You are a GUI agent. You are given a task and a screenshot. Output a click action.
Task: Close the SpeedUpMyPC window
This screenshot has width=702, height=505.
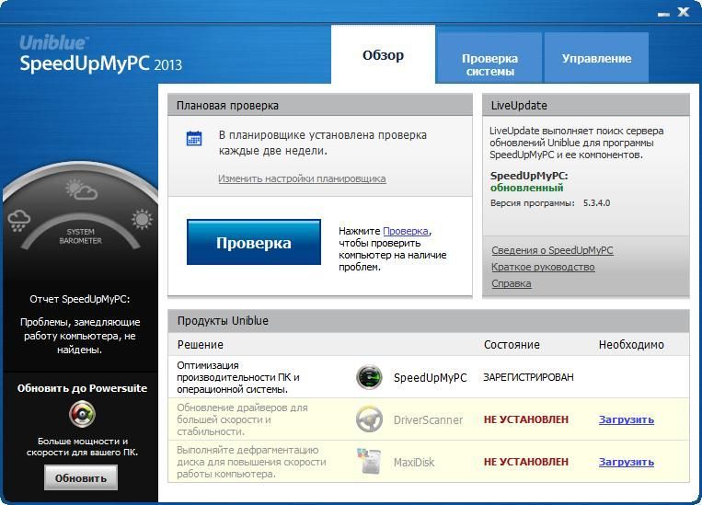coord(684,12)
